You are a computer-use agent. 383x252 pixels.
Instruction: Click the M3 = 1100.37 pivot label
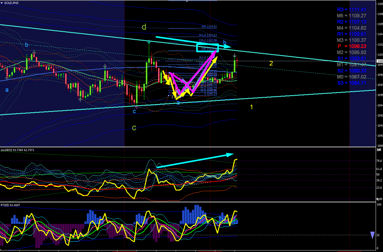[x=352, y=40]
